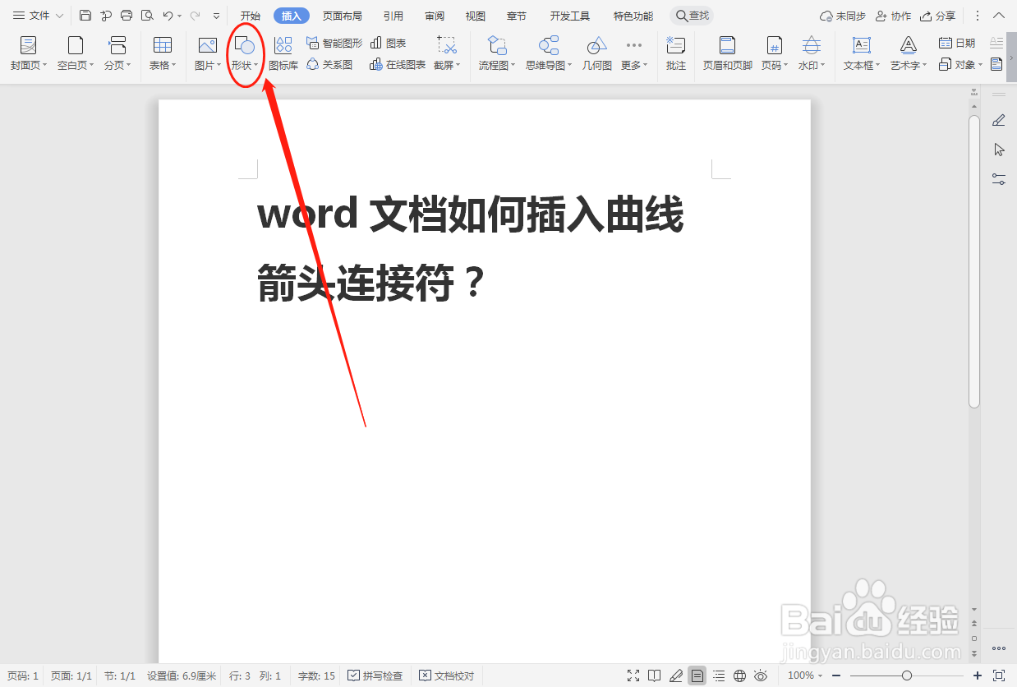Viewport: 1017px width, 687px height.
Task: Click the Save icon in quick access toolbar
Action: [85, 16]
